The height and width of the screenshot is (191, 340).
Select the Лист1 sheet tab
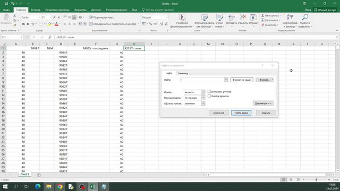tap(24, 175)
